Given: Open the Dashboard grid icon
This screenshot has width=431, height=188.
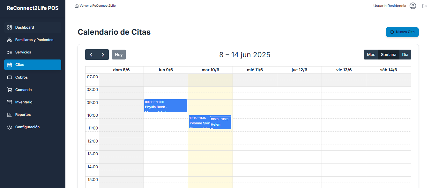Looking at the screenshot, I should 10,27.
